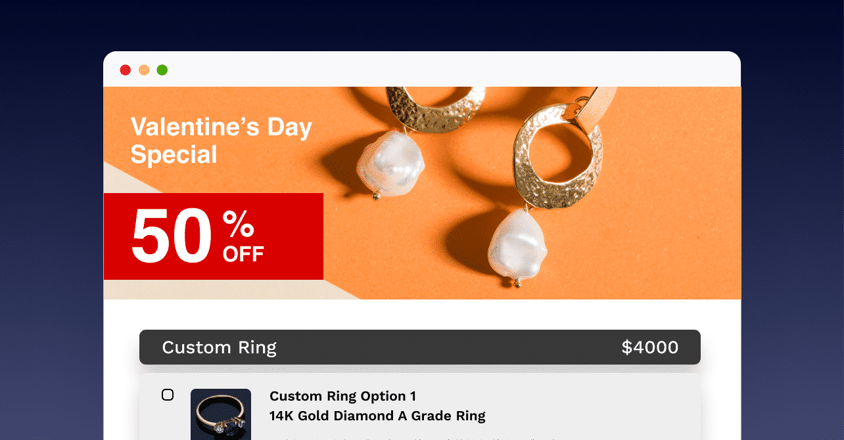Click the right earring's hanging pearl
This screenshot has height=440, width=844.
518,246
